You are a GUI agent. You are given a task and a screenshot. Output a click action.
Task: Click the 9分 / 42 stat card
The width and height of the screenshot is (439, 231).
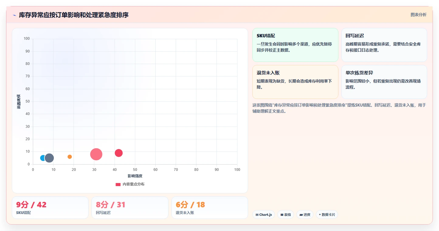50,208
